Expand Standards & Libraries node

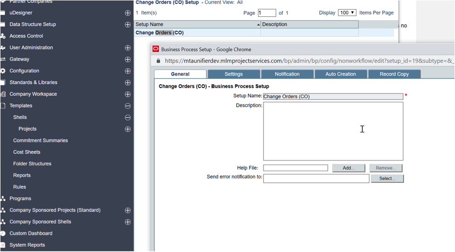tap(128, 83)
